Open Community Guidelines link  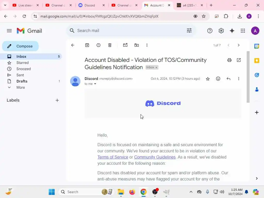pyautogui.click(x=155, y=157)
